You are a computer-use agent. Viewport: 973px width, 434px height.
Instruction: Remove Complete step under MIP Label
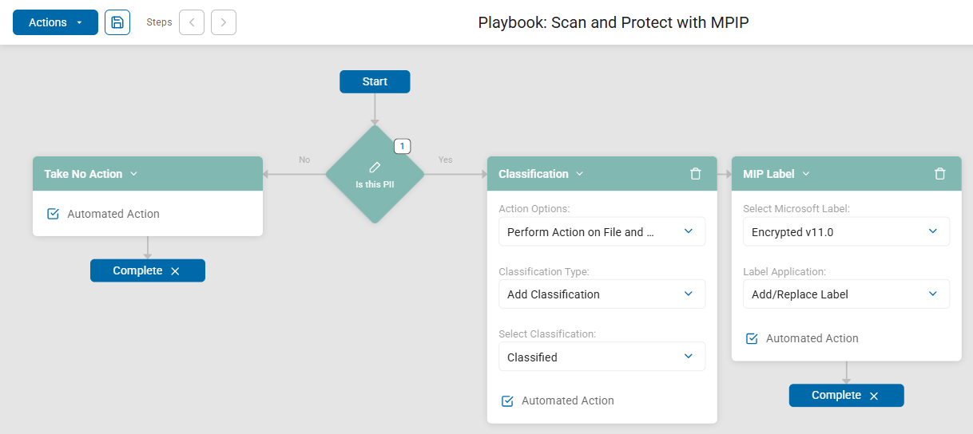pos(874,396)
